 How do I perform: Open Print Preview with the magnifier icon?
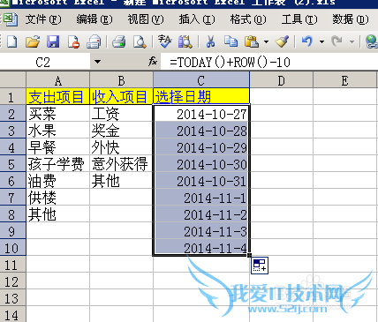[140, 41]
